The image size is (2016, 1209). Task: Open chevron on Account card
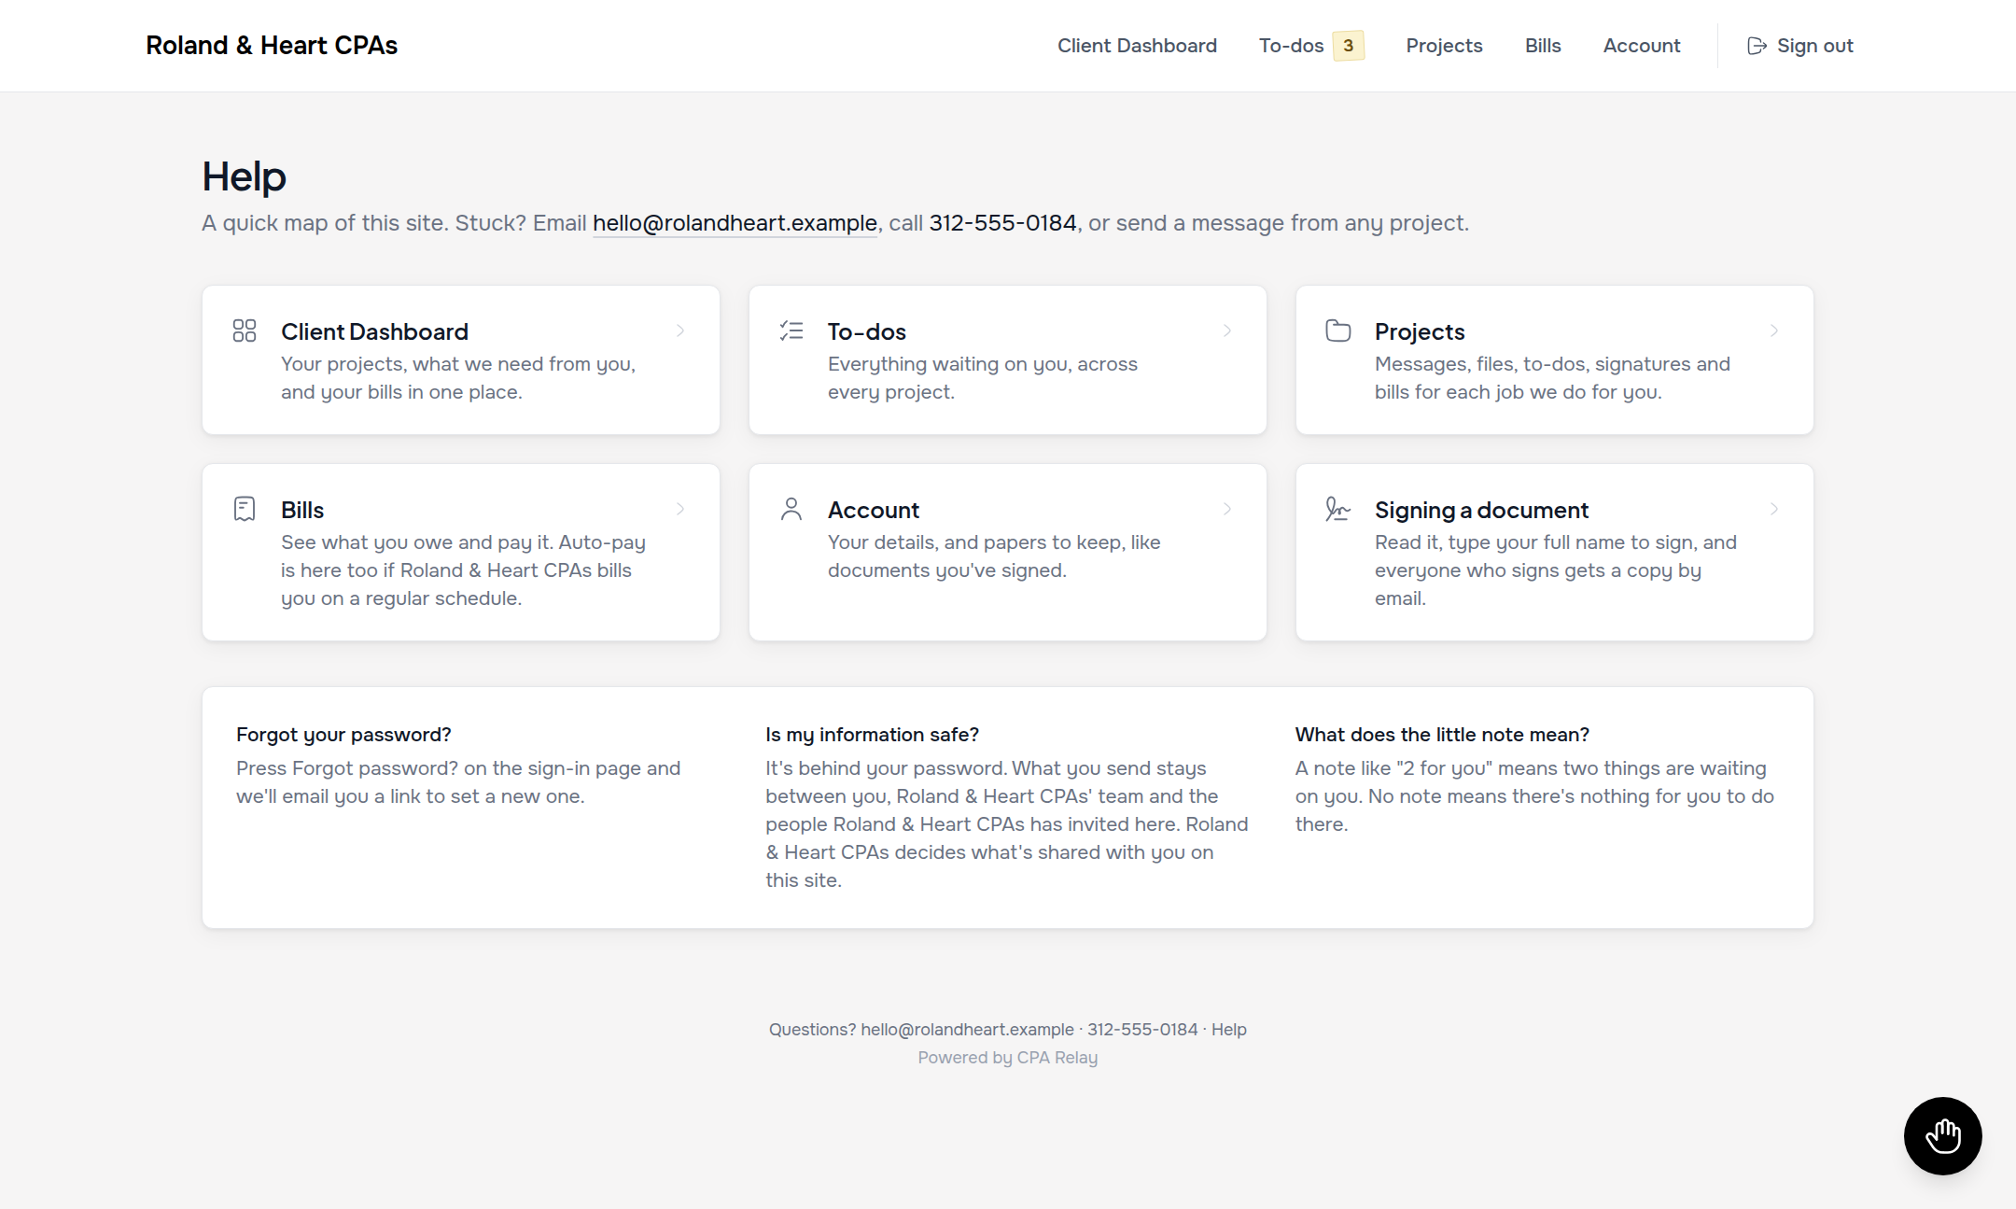1227,509
